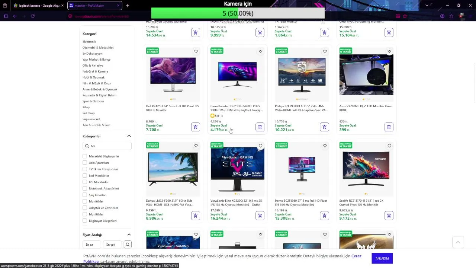Check the Notebook Adaptörleri checkbox
The height and width of the screenshot is (268, 476).
85,188
